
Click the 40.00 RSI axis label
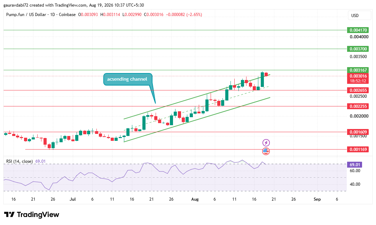[355, 184]
